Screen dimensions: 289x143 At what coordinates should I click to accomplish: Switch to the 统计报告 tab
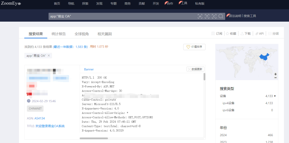click(x=59, y=34)
